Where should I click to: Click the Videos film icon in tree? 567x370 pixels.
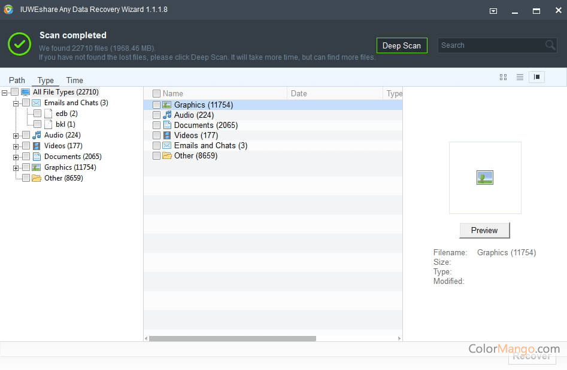37,146
